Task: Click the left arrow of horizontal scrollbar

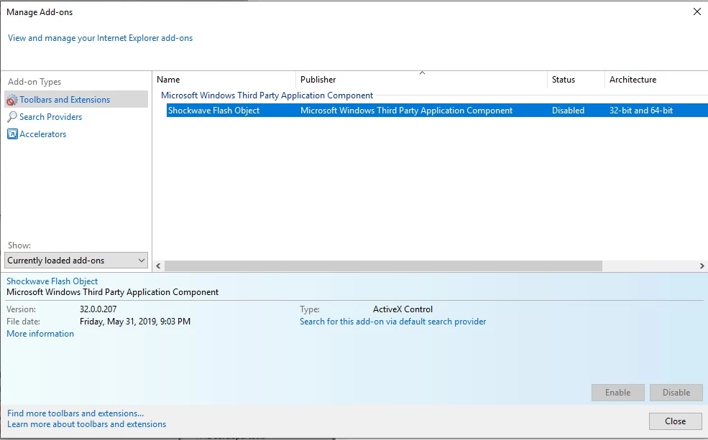Action: (158, 266)
